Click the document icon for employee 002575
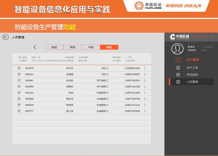Screen dimensions: 218x156 [x=19, y=68]
